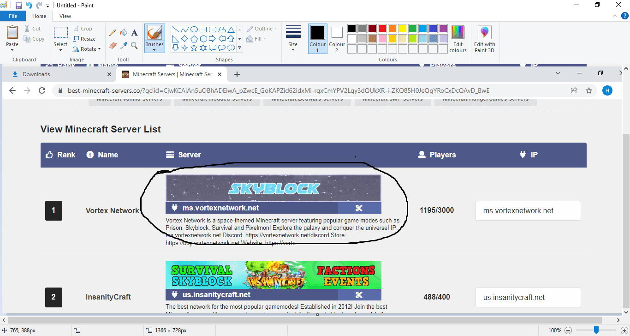Pick the brown colour swatch
Screen dimensions: 630x336
(372, 39)
